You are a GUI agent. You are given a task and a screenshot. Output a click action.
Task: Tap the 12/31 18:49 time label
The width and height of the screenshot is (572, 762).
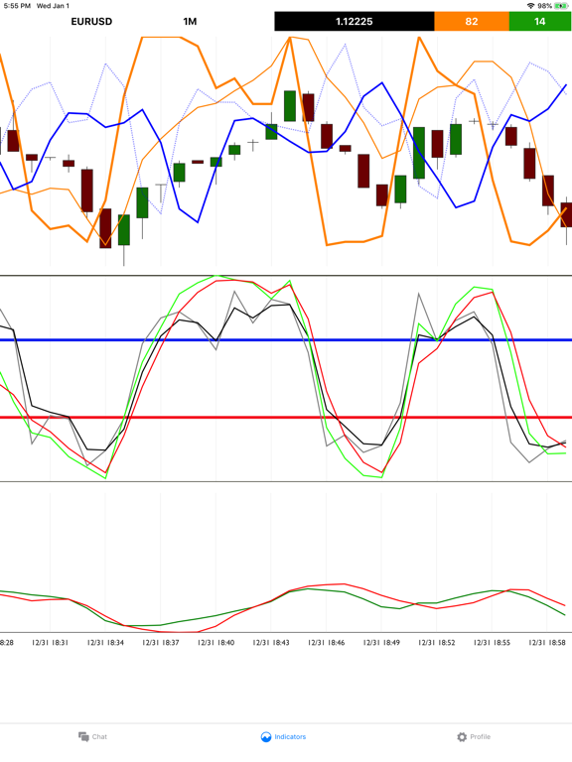[x=381, y=643]
